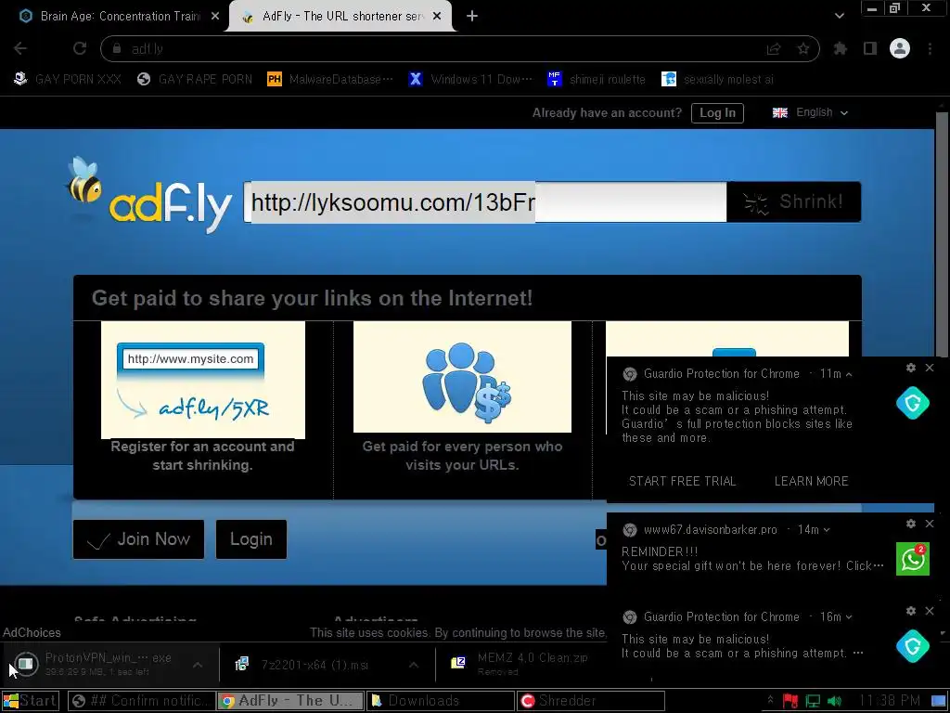Open the ProtonVPN download options arrow
The height and width of the screenshot is (713, 950).
coord(198,665)
